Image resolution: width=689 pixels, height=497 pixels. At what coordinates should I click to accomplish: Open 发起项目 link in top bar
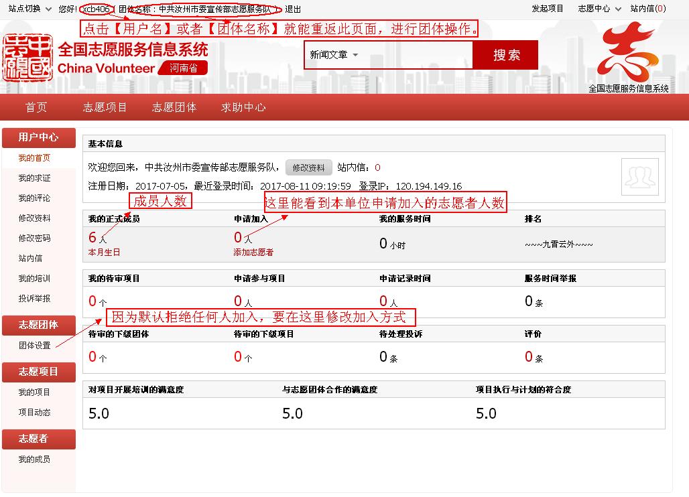point(548,9)
